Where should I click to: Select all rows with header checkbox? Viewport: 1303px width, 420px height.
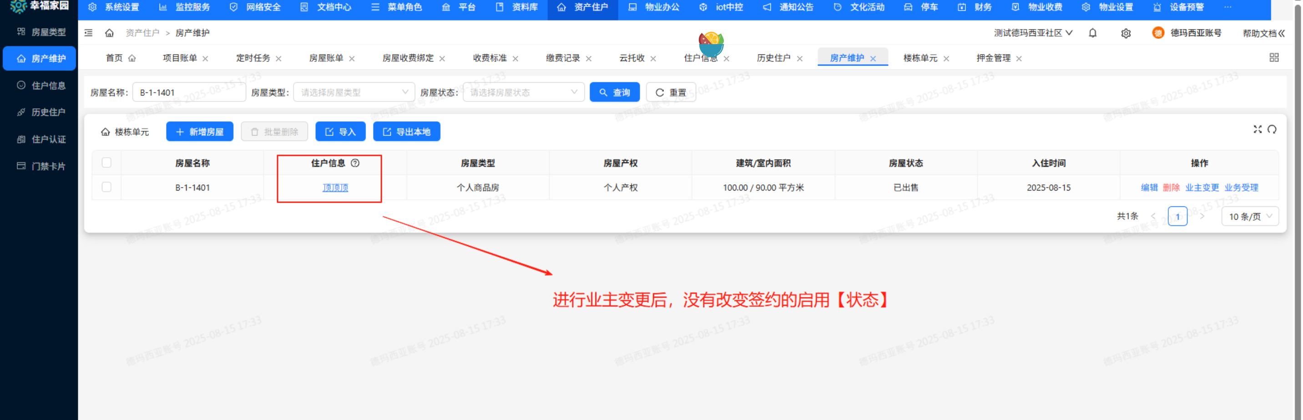tap(106, 163)
